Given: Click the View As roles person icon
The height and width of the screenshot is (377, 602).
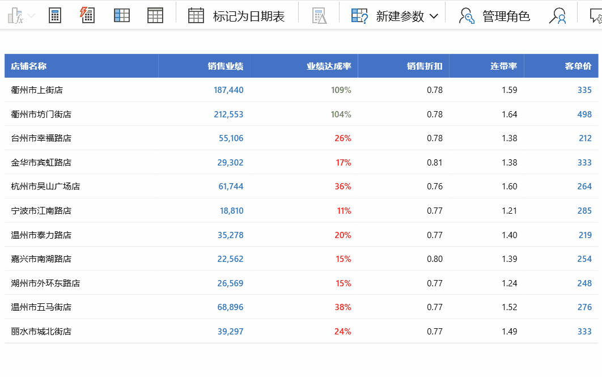Looking at the screenshot, I should pos(557,16).
